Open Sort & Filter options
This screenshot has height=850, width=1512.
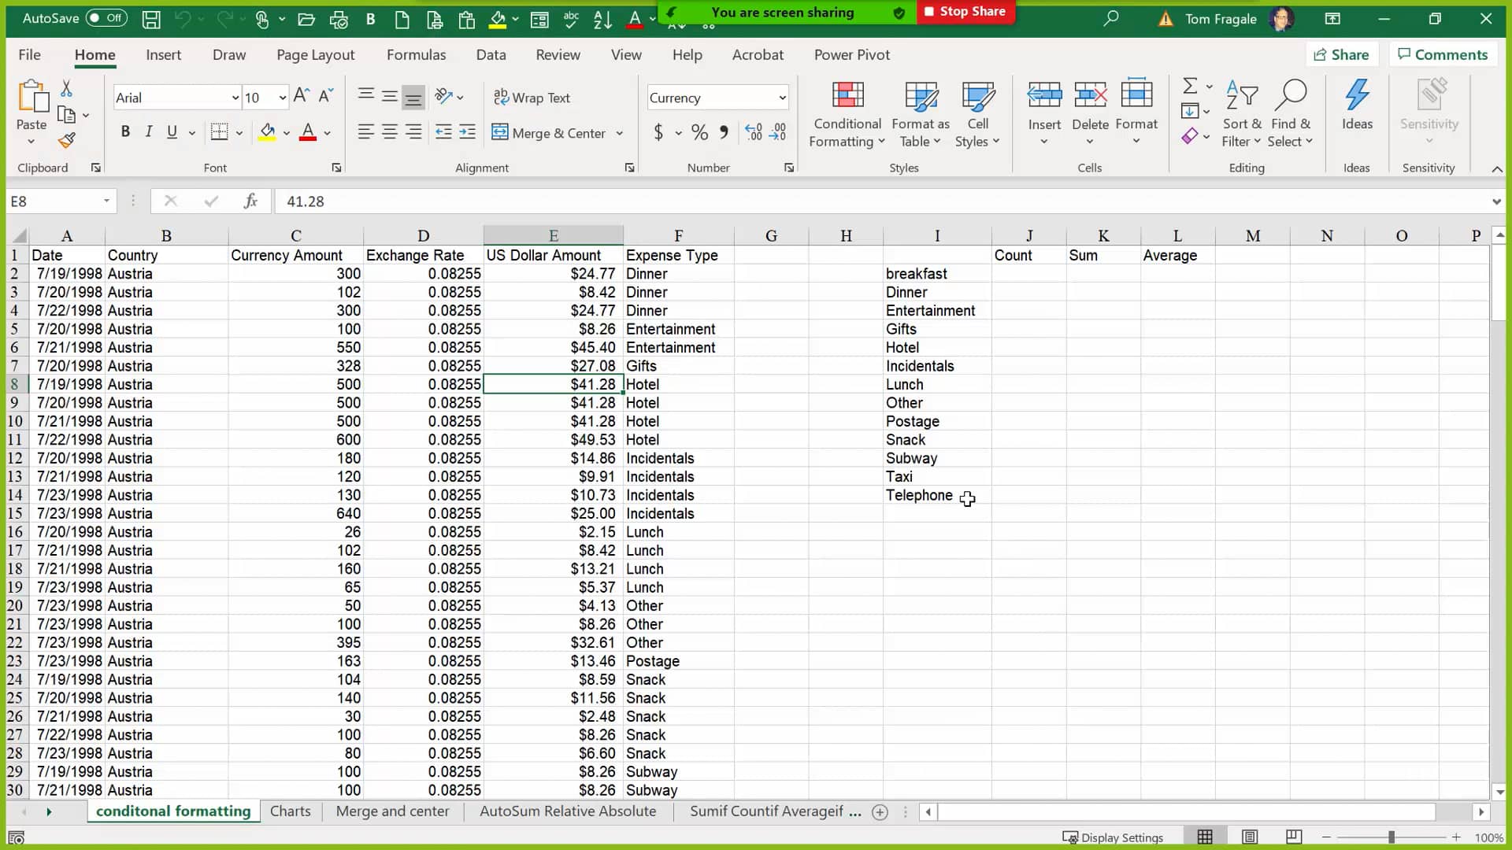[x=1240, y=113]
